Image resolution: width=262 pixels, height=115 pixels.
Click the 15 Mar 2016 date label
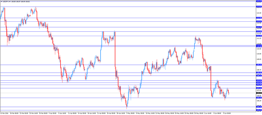(4, 113)
